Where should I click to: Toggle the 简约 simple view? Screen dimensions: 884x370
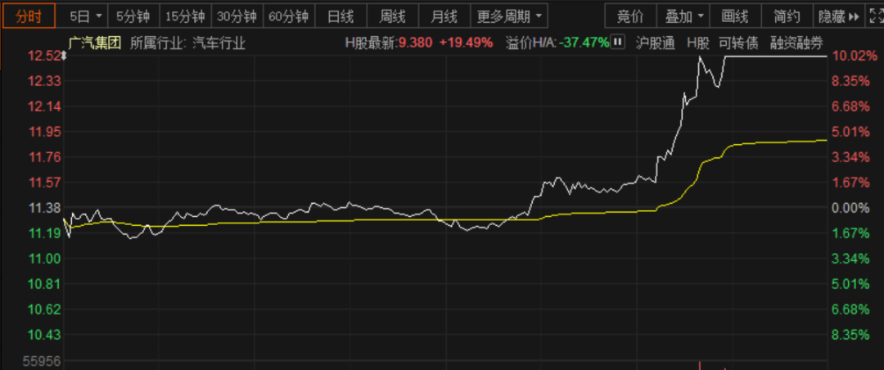tap(787, 16)
